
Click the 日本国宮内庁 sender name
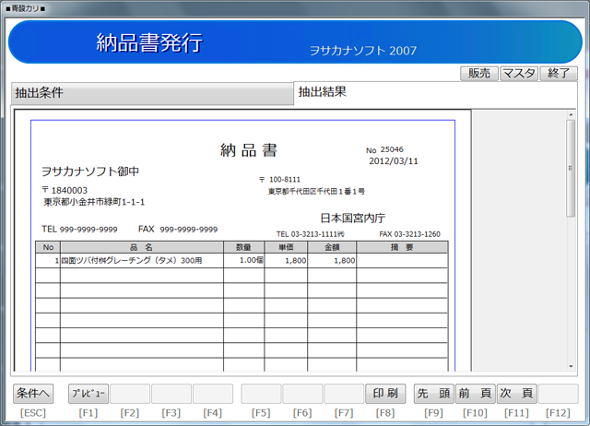click(x=352, y=218)
